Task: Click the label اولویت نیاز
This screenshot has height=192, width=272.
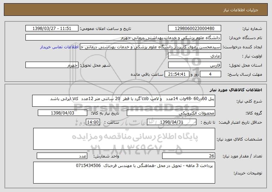Action: click(x=252, y=56)
